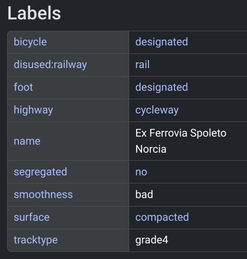This screenshot has height=259, width=247.
Task: Open the cycleway value link
Action: pos(157,110)
